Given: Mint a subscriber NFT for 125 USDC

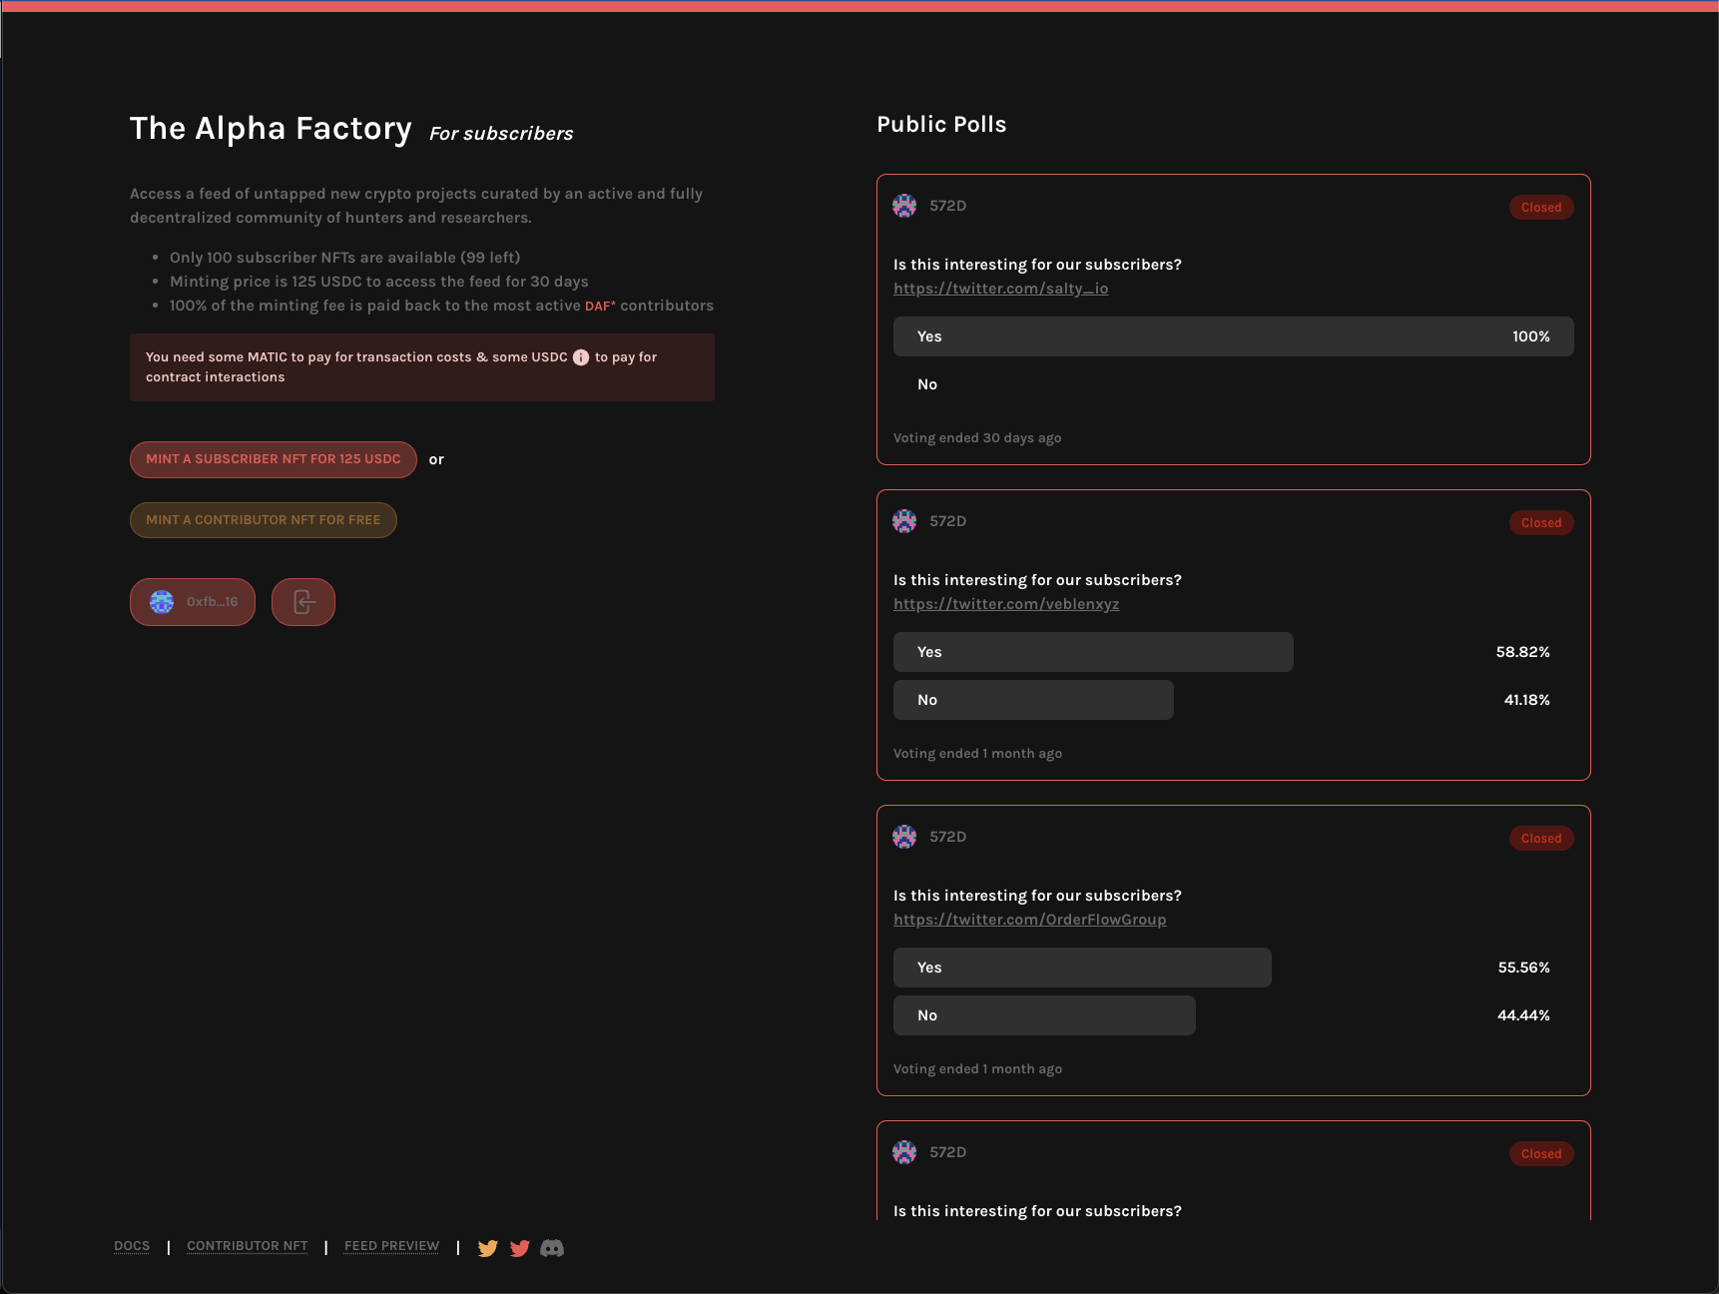Looking at the screenshot, I should [273, 459].
